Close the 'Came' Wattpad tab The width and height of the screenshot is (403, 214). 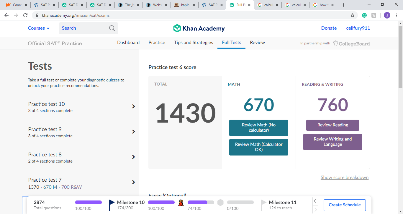coord(26,5)
